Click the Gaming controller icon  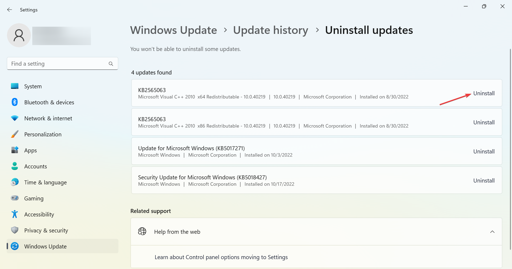15,198
